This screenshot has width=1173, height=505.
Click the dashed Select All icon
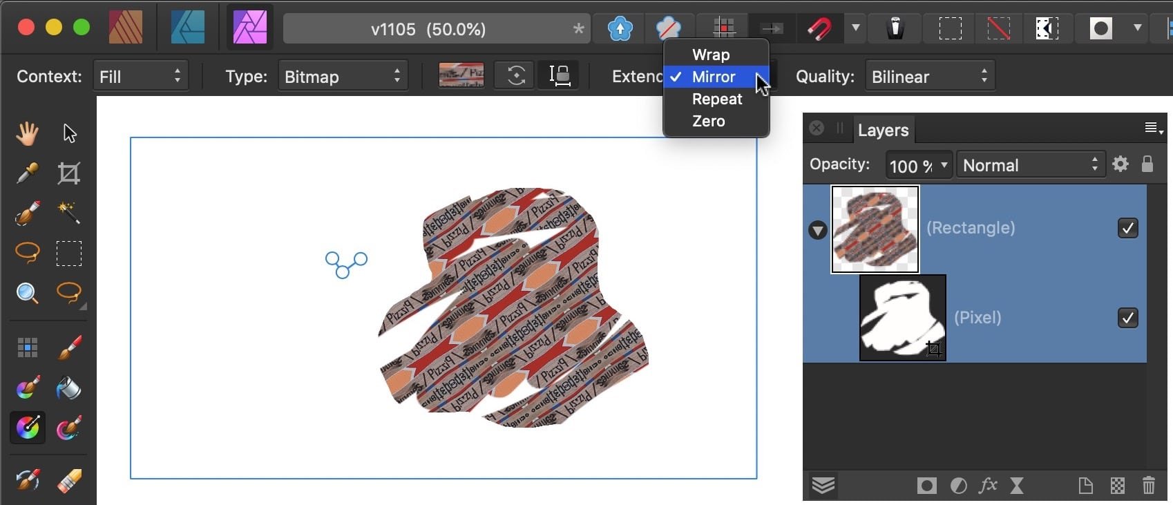[x=950, y=28]
